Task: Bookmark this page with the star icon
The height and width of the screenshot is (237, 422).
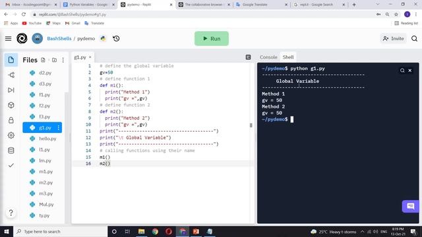Action: point(396,14)
